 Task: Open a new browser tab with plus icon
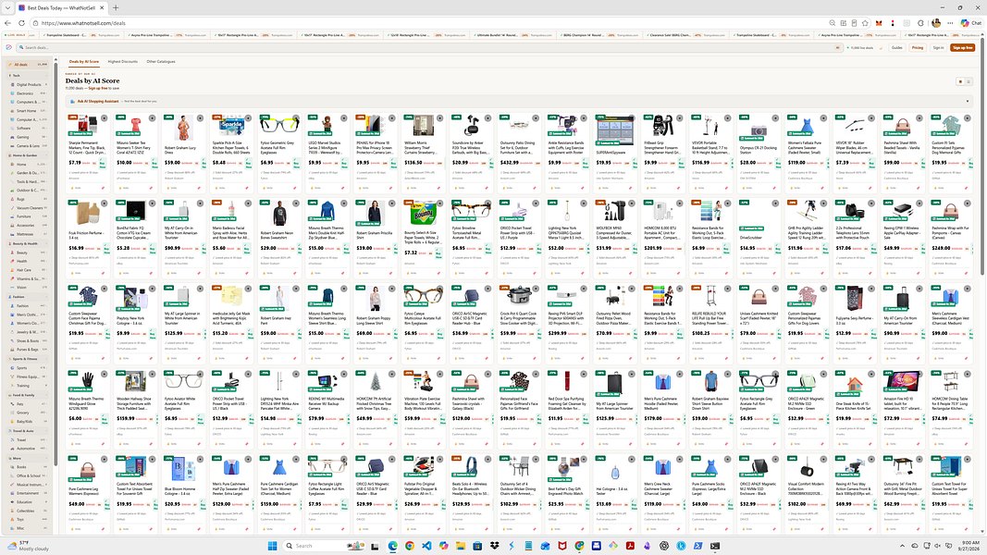click(x=116, y=7)
